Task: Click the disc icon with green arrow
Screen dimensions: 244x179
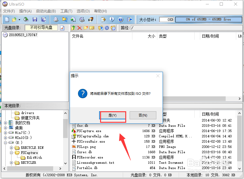Action: point(73,20)
